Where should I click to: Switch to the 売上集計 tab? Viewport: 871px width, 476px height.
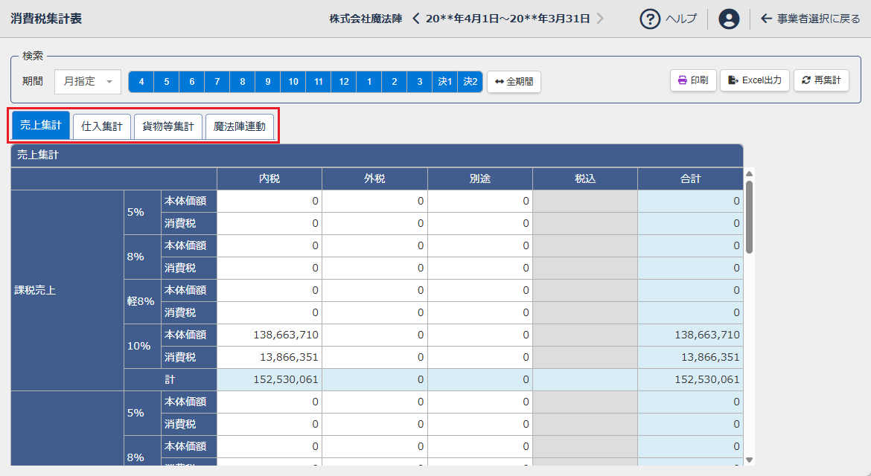pos(41,126)
